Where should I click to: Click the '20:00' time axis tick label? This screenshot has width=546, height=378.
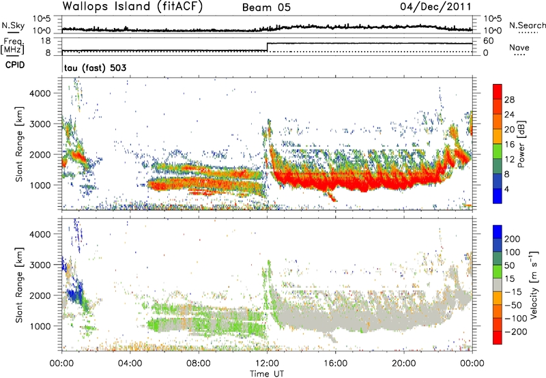(x=404, y=364)
